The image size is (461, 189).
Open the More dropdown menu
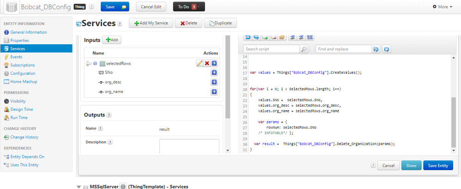(x=442, y=7)
